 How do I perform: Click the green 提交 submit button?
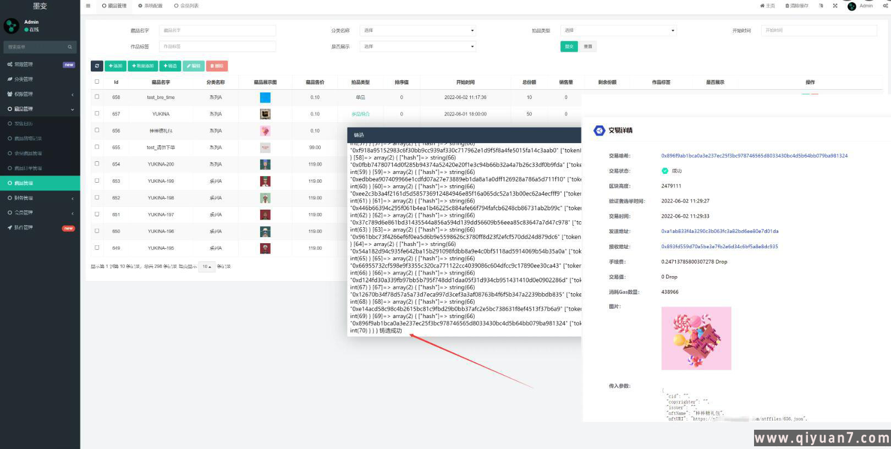[x=569, y=47]
